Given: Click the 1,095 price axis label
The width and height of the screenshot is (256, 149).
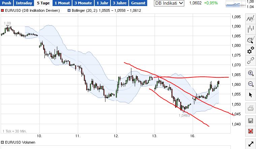Looking at the screenshot, I should click(x=236, y=17).
